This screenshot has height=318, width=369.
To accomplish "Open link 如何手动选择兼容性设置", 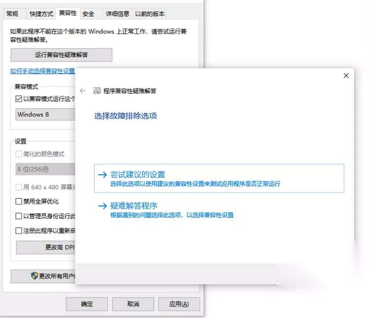I will click(42, 71).
